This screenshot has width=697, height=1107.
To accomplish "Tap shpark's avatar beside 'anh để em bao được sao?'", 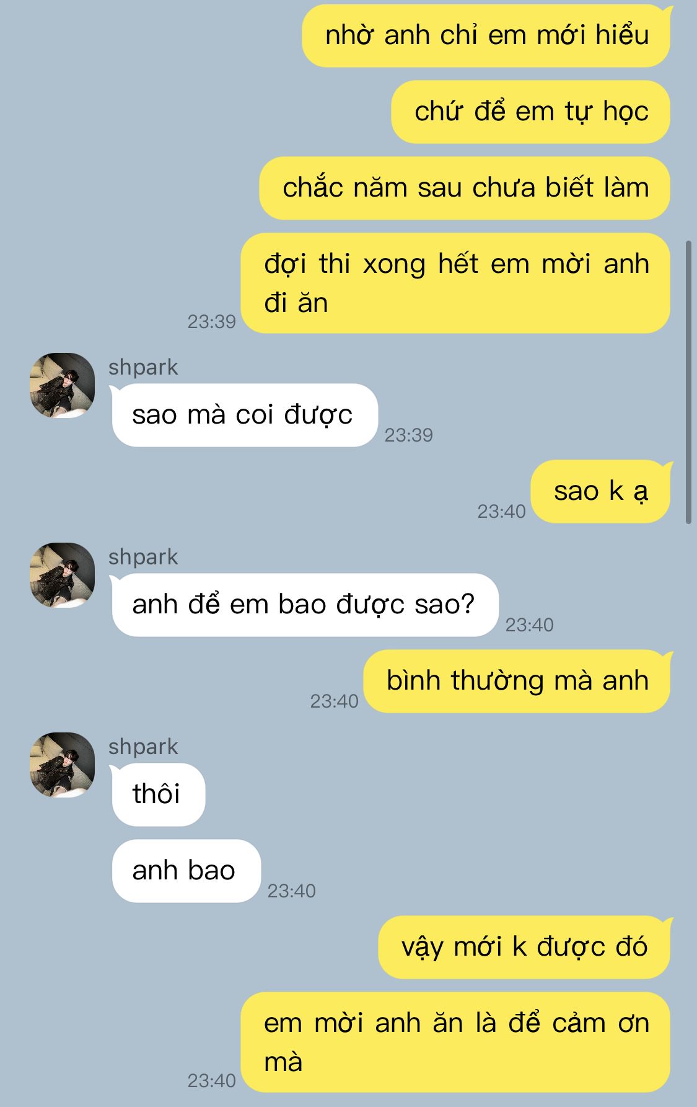I will click(62, 575).
